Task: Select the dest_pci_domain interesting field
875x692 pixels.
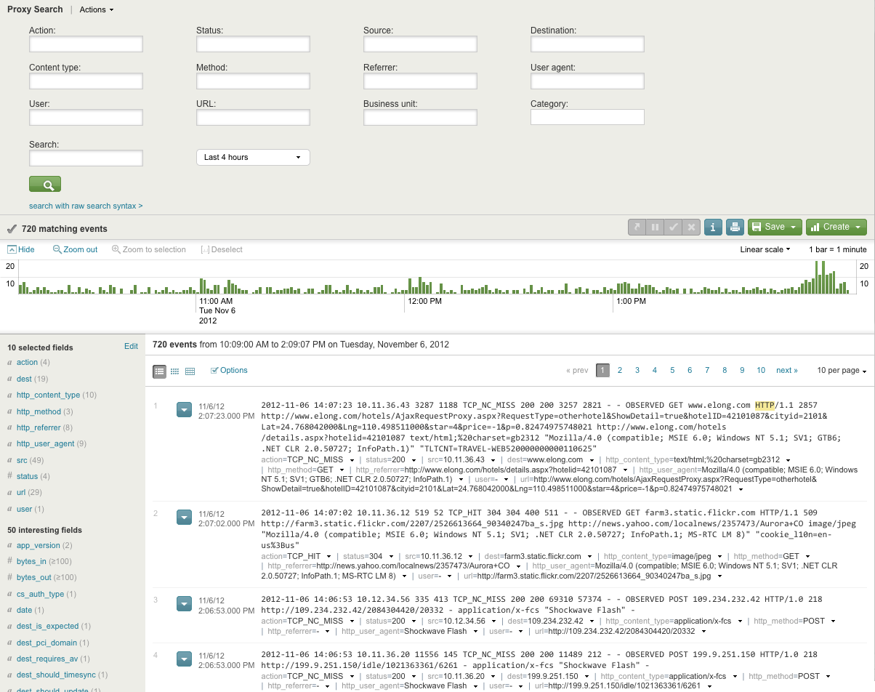Action: click(x=47, y=643)
